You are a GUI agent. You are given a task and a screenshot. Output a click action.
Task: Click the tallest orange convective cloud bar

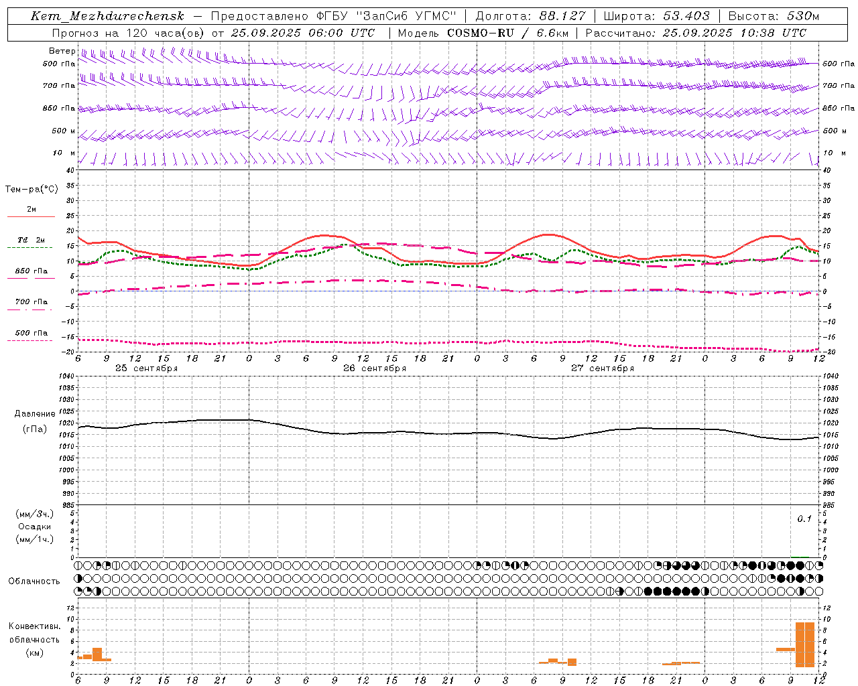coord(805,644)
